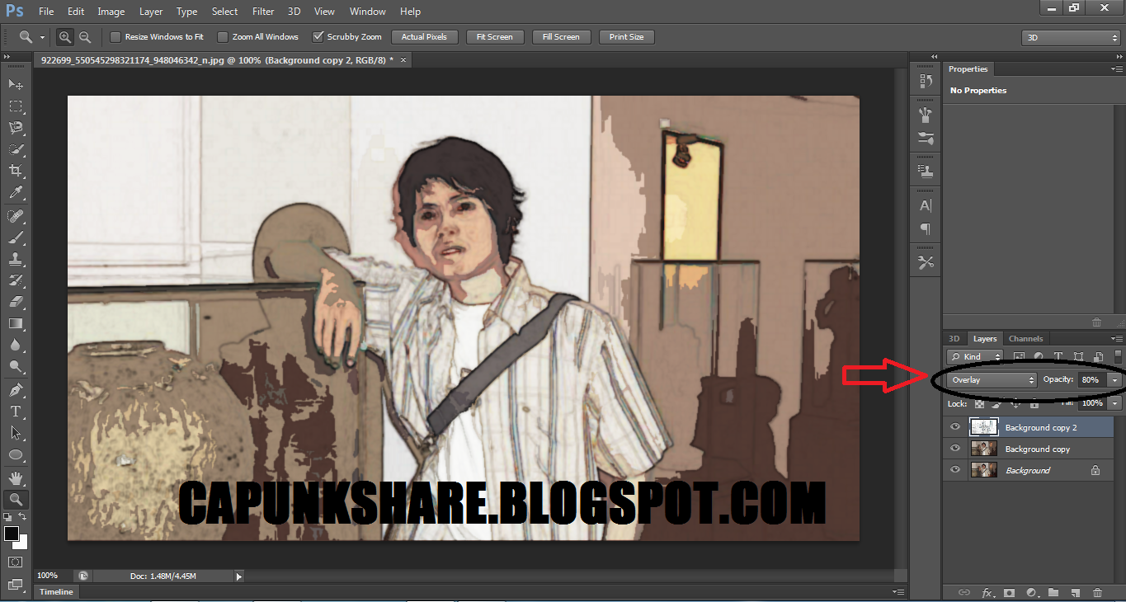
Task: Open the Image menu
Action: pos(111,12)
